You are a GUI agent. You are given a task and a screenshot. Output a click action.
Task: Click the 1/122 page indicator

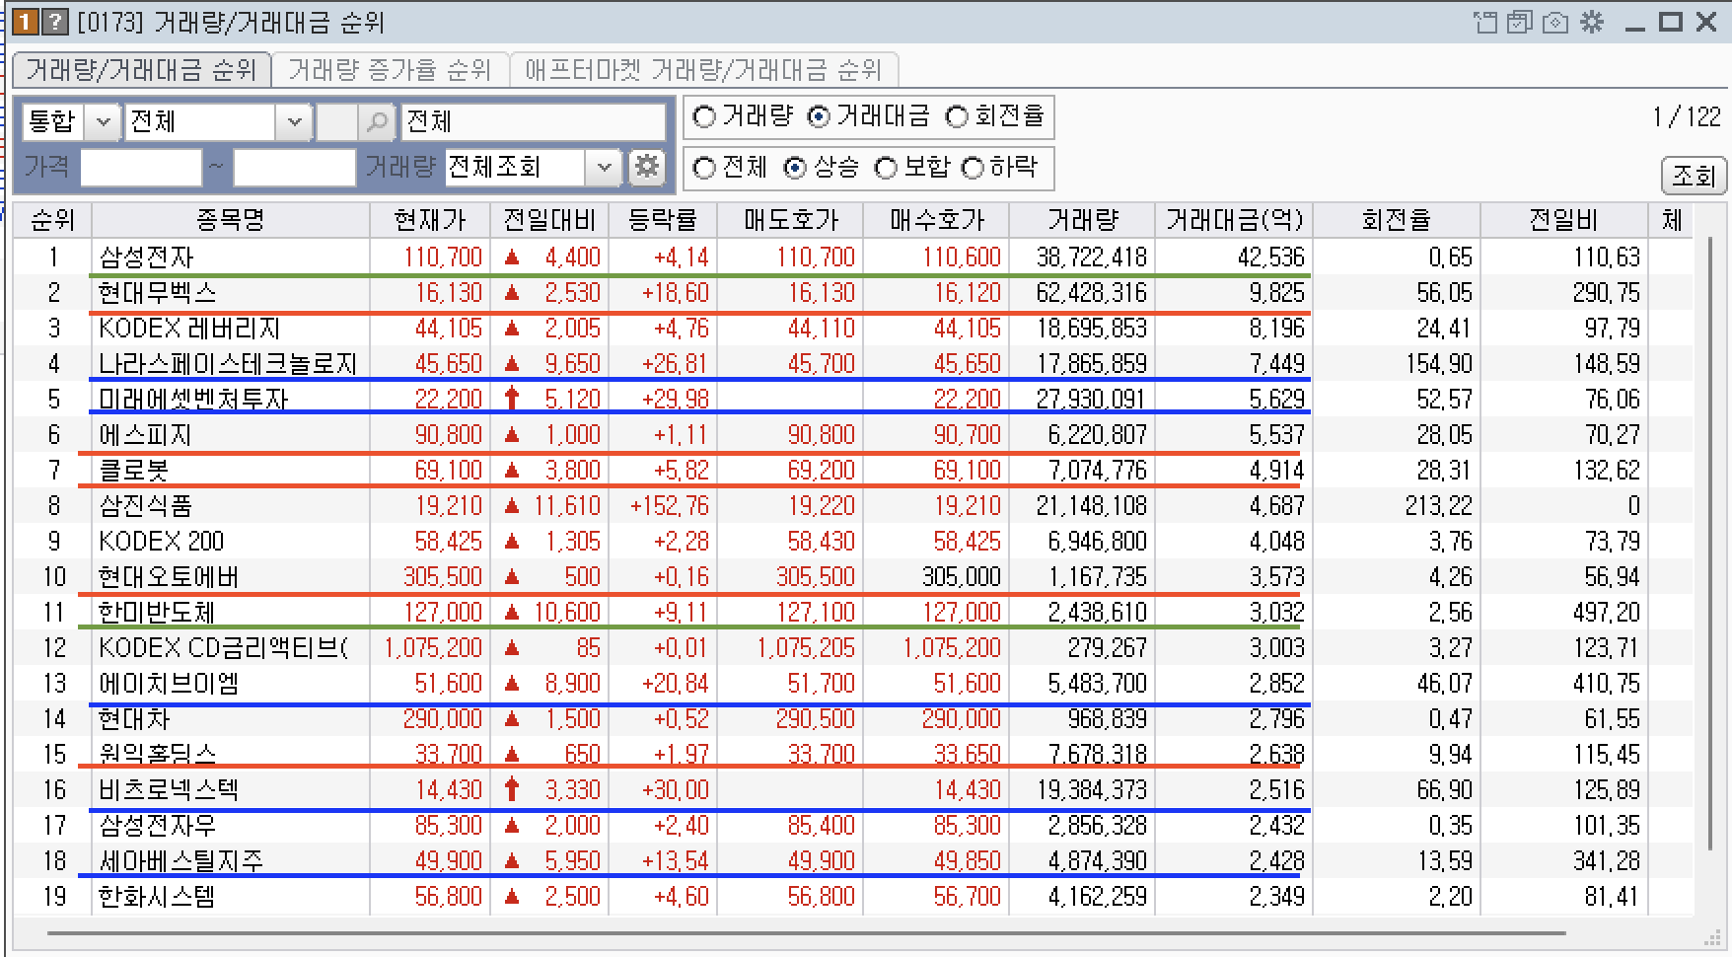(1688, 117)
